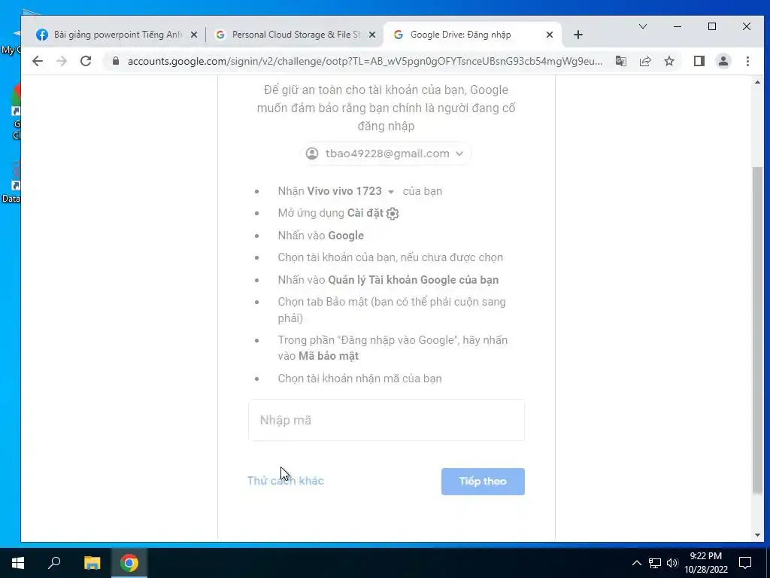Click the Tiếp theo button
The width and height of the screenshot is (770, 578).
point(483,481)
